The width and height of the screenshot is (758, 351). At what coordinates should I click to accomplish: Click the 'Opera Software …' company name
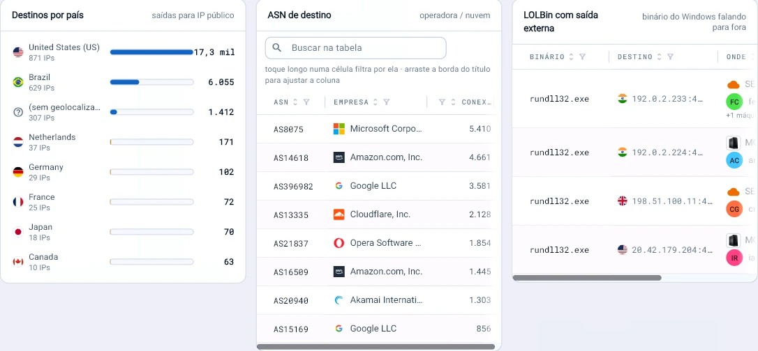[x=386, y=243]
